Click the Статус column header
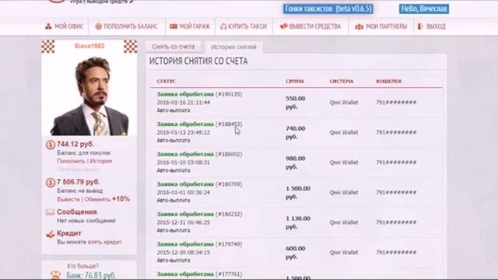Image resolution: width=498 pixels, height=280 pixels. (166, 81)
